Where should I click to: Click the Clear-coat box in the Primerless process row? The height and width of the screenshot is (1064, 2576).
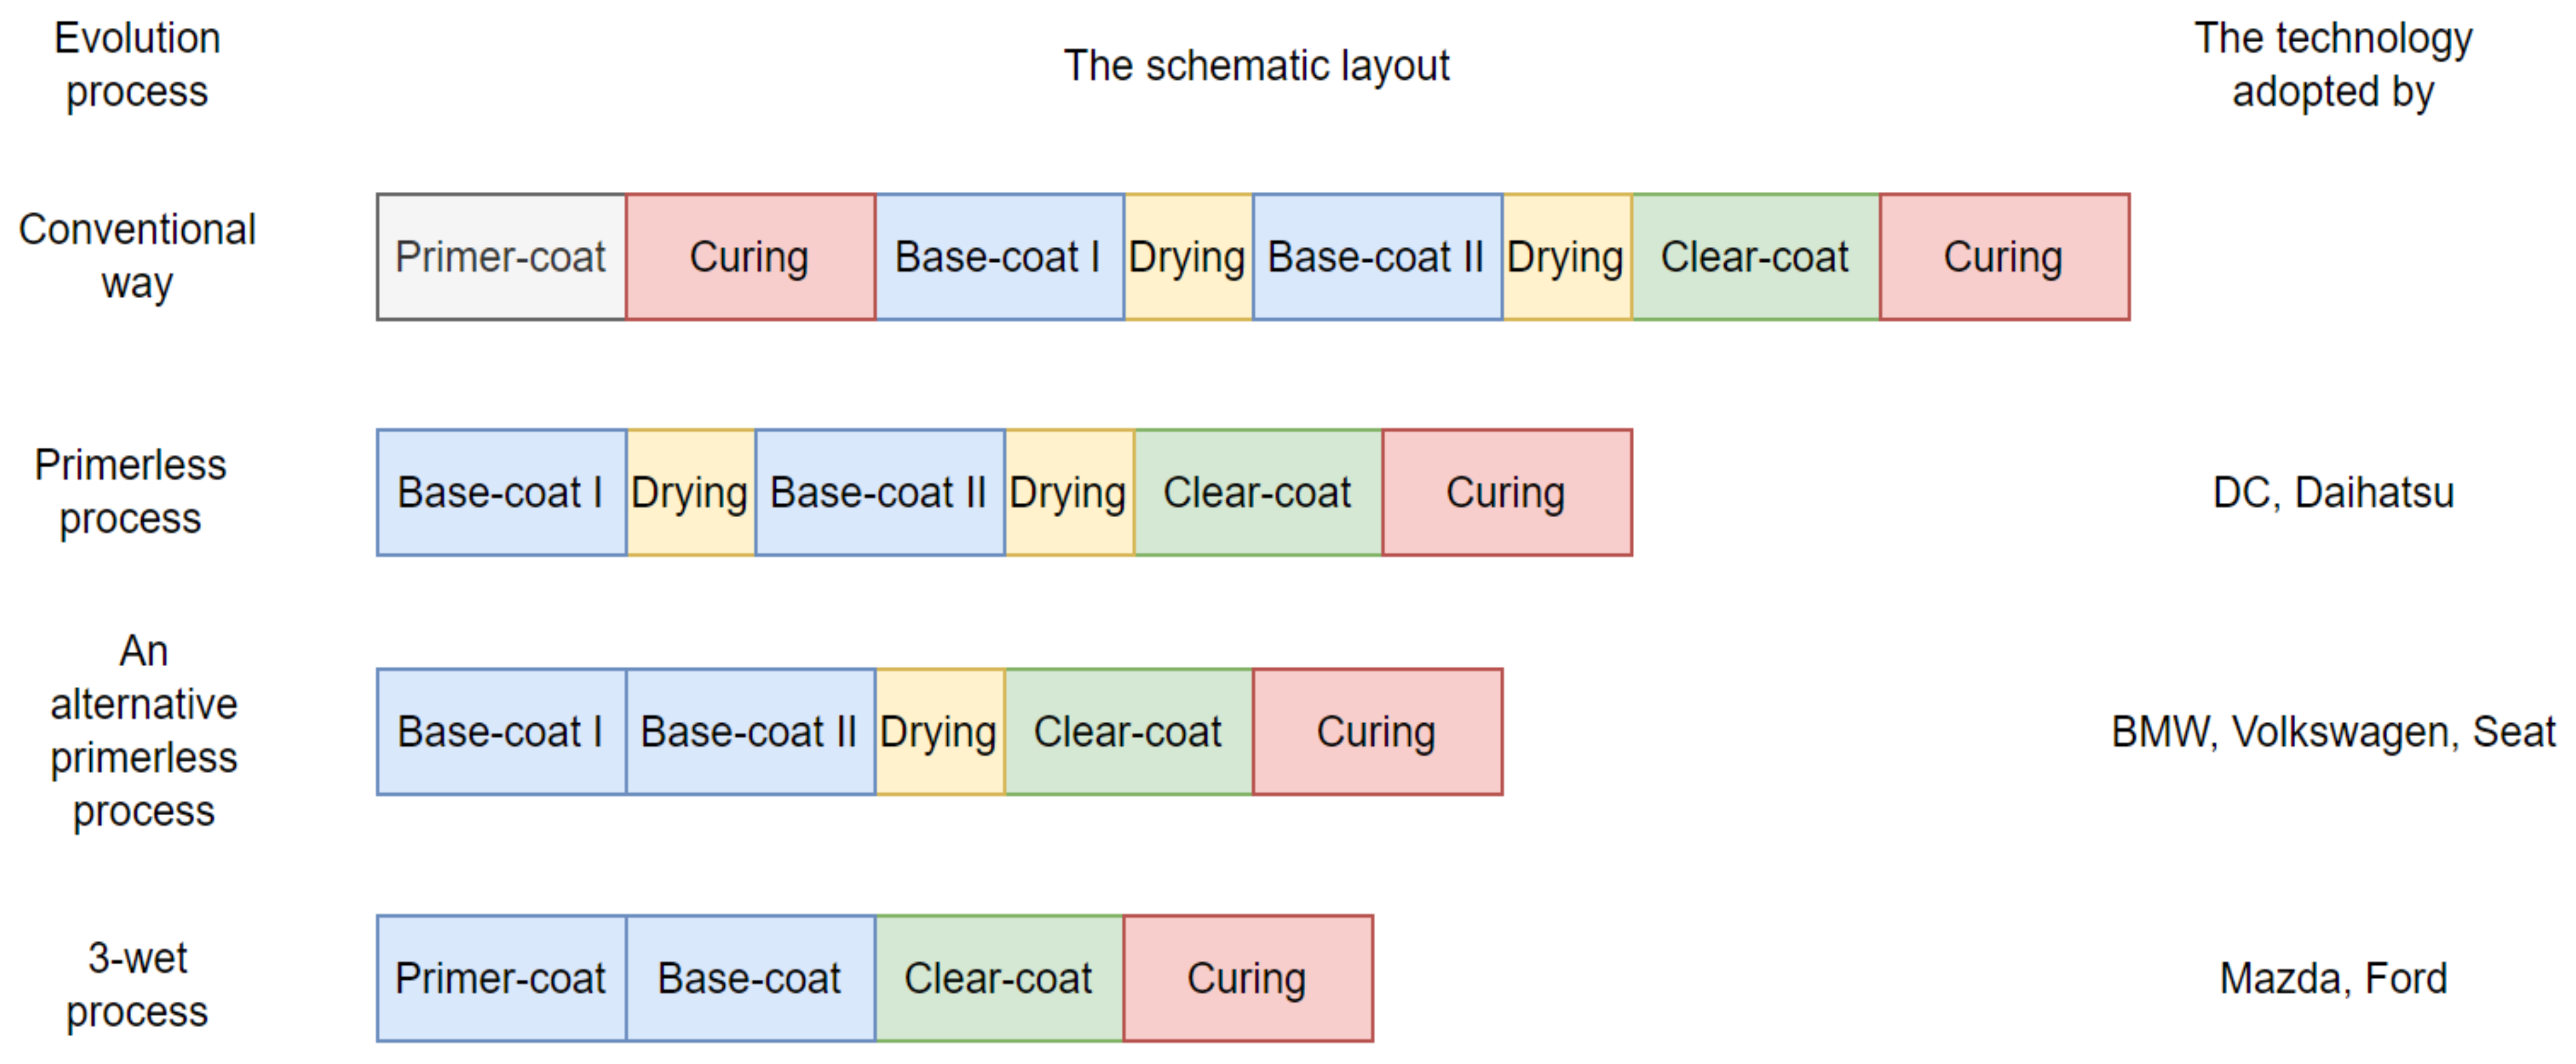1257,493
